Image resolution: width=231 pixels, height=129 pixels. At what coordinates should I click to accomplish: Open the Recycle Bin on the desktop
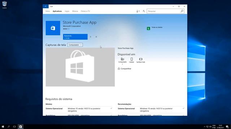pos(4,5)
